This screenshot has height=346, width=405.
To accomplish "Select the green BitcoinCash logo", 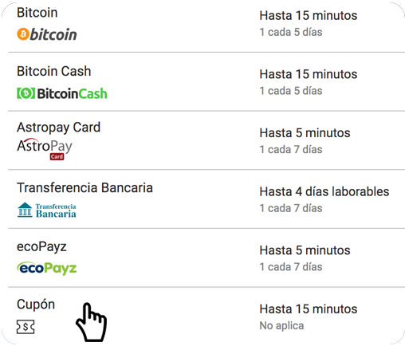I will tap(62, 93).
